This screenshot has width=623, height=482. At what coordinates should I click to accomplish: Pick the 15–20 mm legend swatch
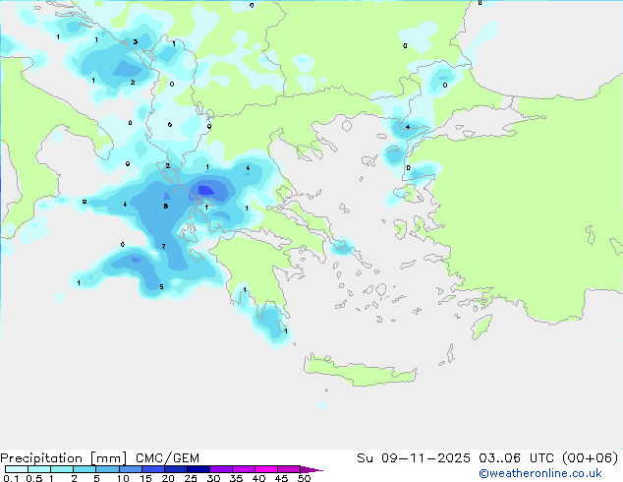click(153, 469)
